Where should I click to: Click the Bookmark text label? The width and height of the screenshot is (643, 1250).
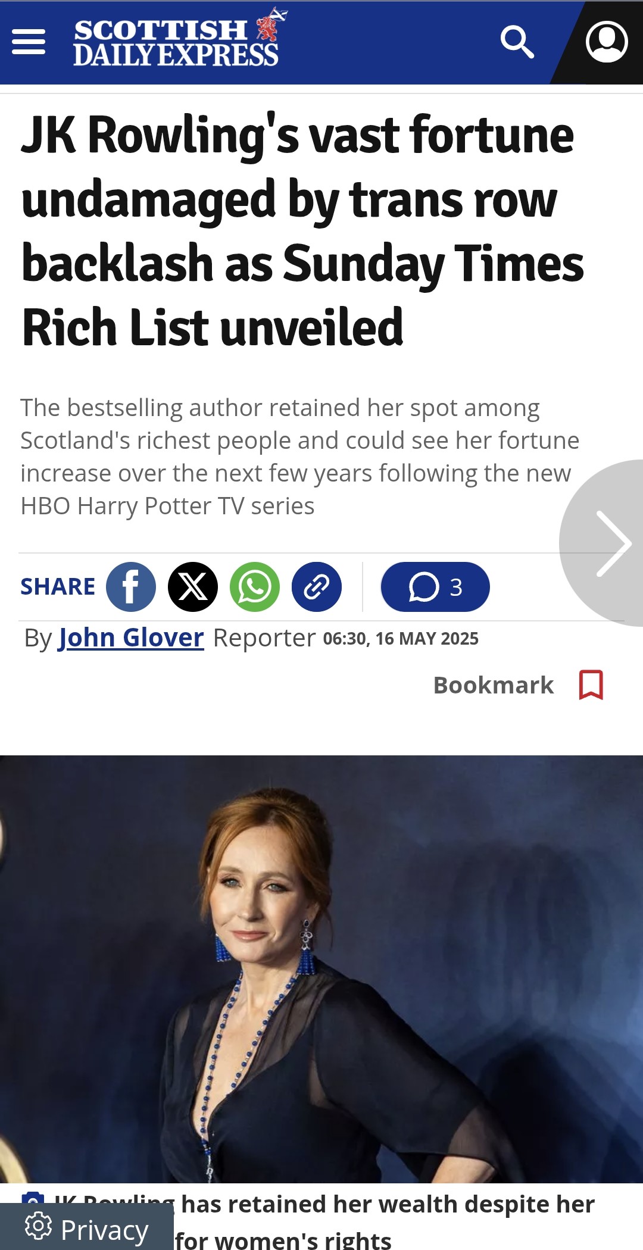(x=494, y=685)
